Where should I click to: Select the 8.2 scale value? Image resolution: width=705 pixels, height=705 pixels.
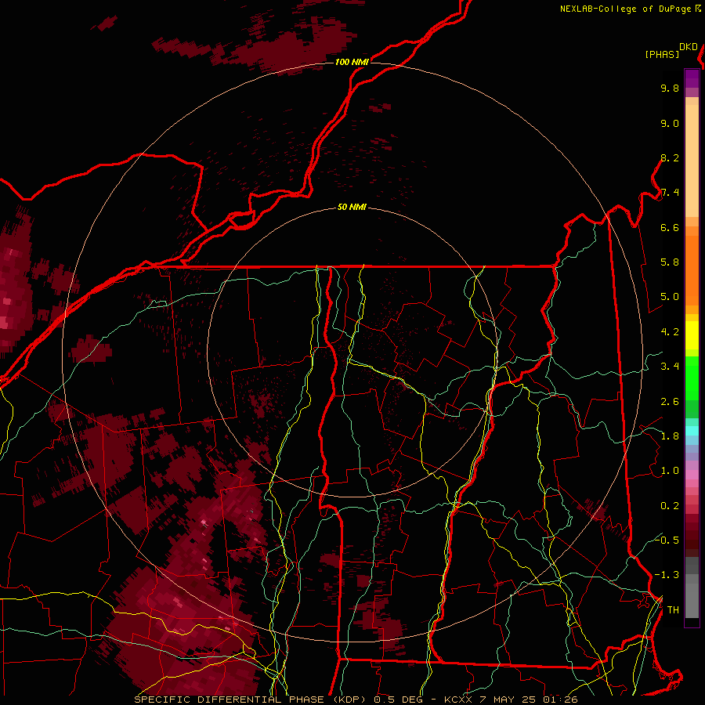[x=670, y=157]
